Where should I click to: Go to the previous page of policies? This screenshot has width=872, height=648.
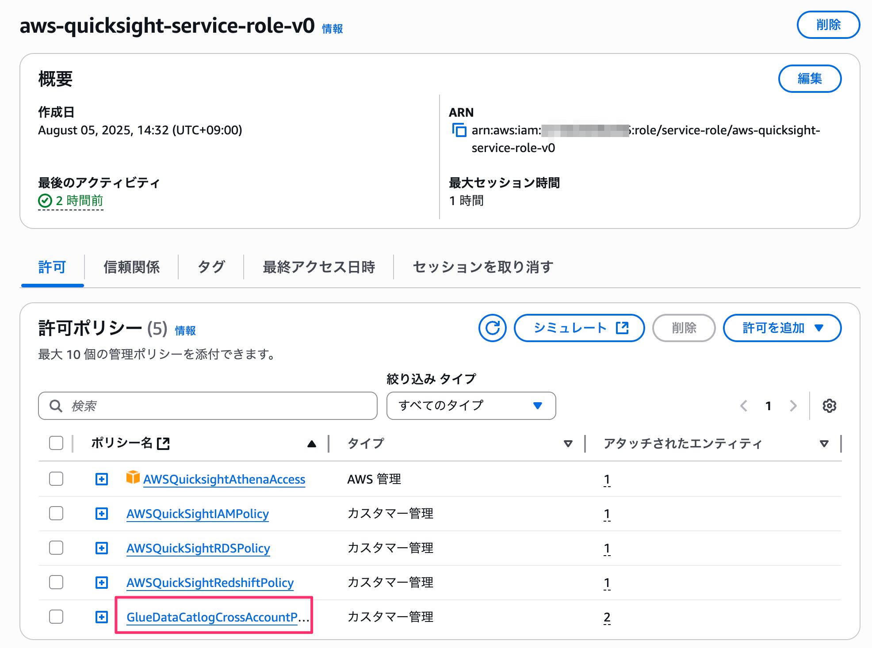click(x=744, y=406)
